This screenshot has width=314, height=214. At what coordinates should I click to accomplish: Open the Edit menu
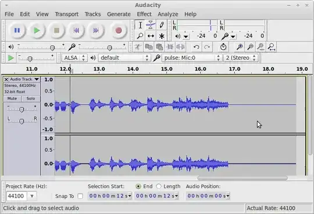coord(25,14)
